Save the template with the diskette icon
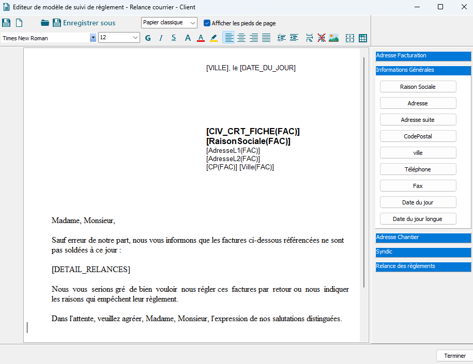 click(6, 22)
